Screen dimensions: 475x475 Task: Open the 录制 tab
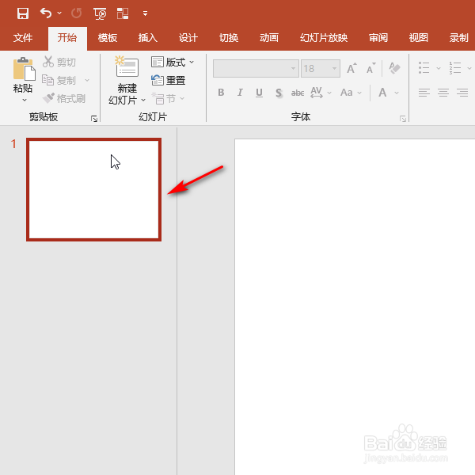pyautogui.click(x=459, y=38)
